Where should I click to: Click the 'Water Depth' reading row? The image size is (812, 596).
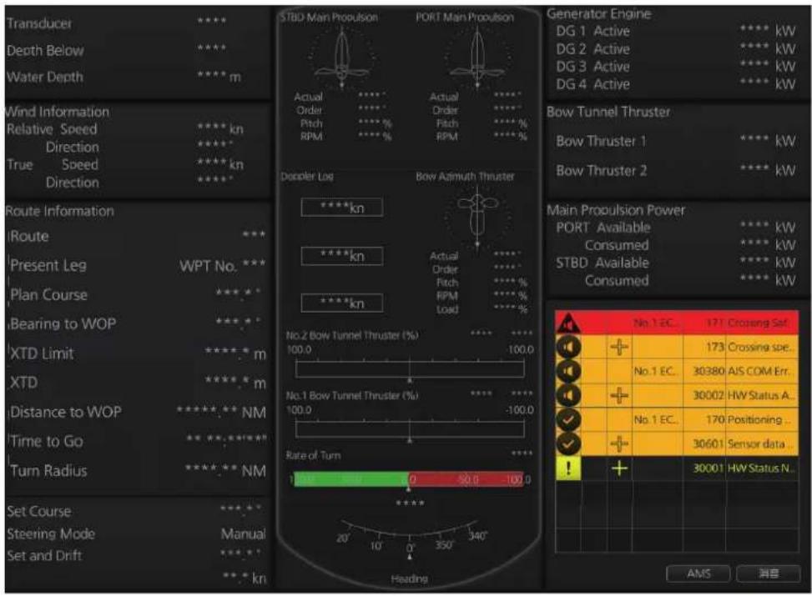click(124, 77)
